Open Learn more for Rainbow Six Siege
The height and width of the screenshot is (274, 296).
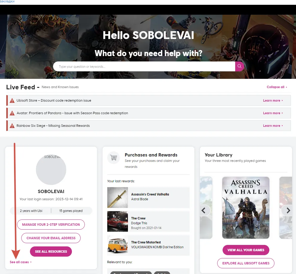pyautogui.click(x=273, y=126)
